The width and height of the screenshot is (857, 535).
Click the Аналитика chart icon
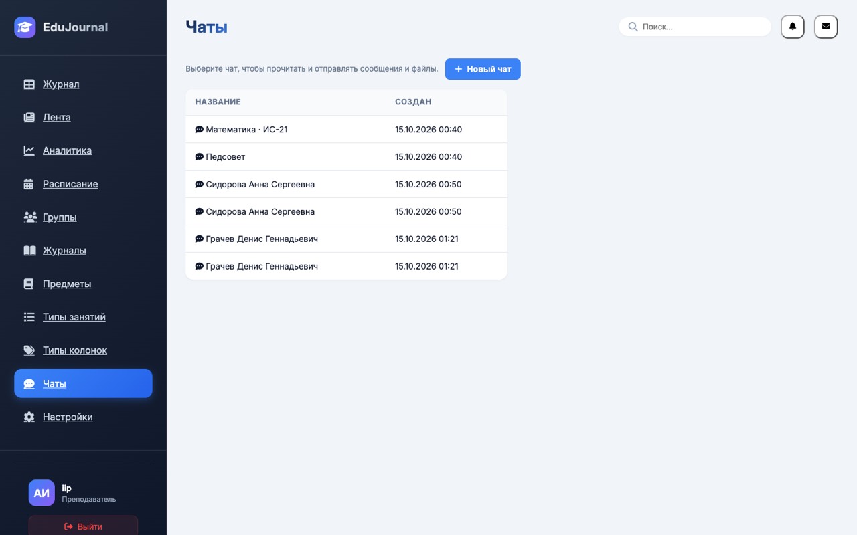point(29,150)
